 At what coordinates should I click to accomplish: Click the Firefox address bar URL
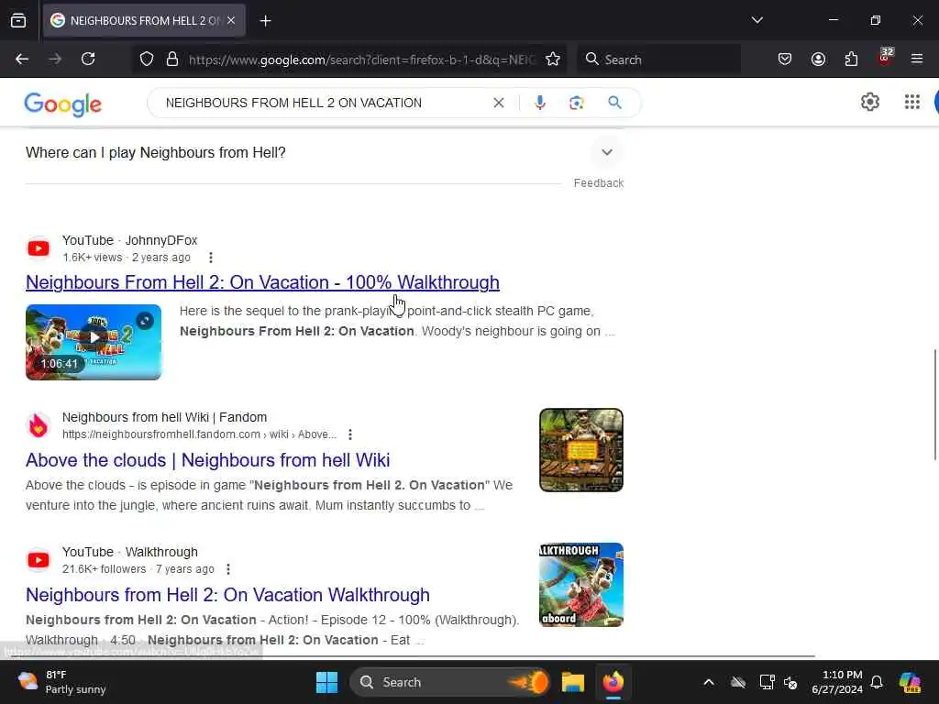[361, 60]
